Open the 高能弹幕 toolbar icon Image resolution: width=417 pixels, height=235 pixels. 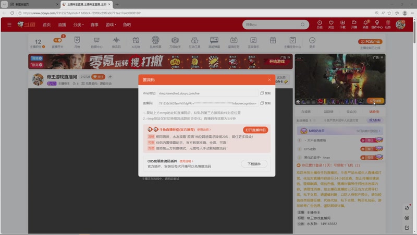point(214,42)
